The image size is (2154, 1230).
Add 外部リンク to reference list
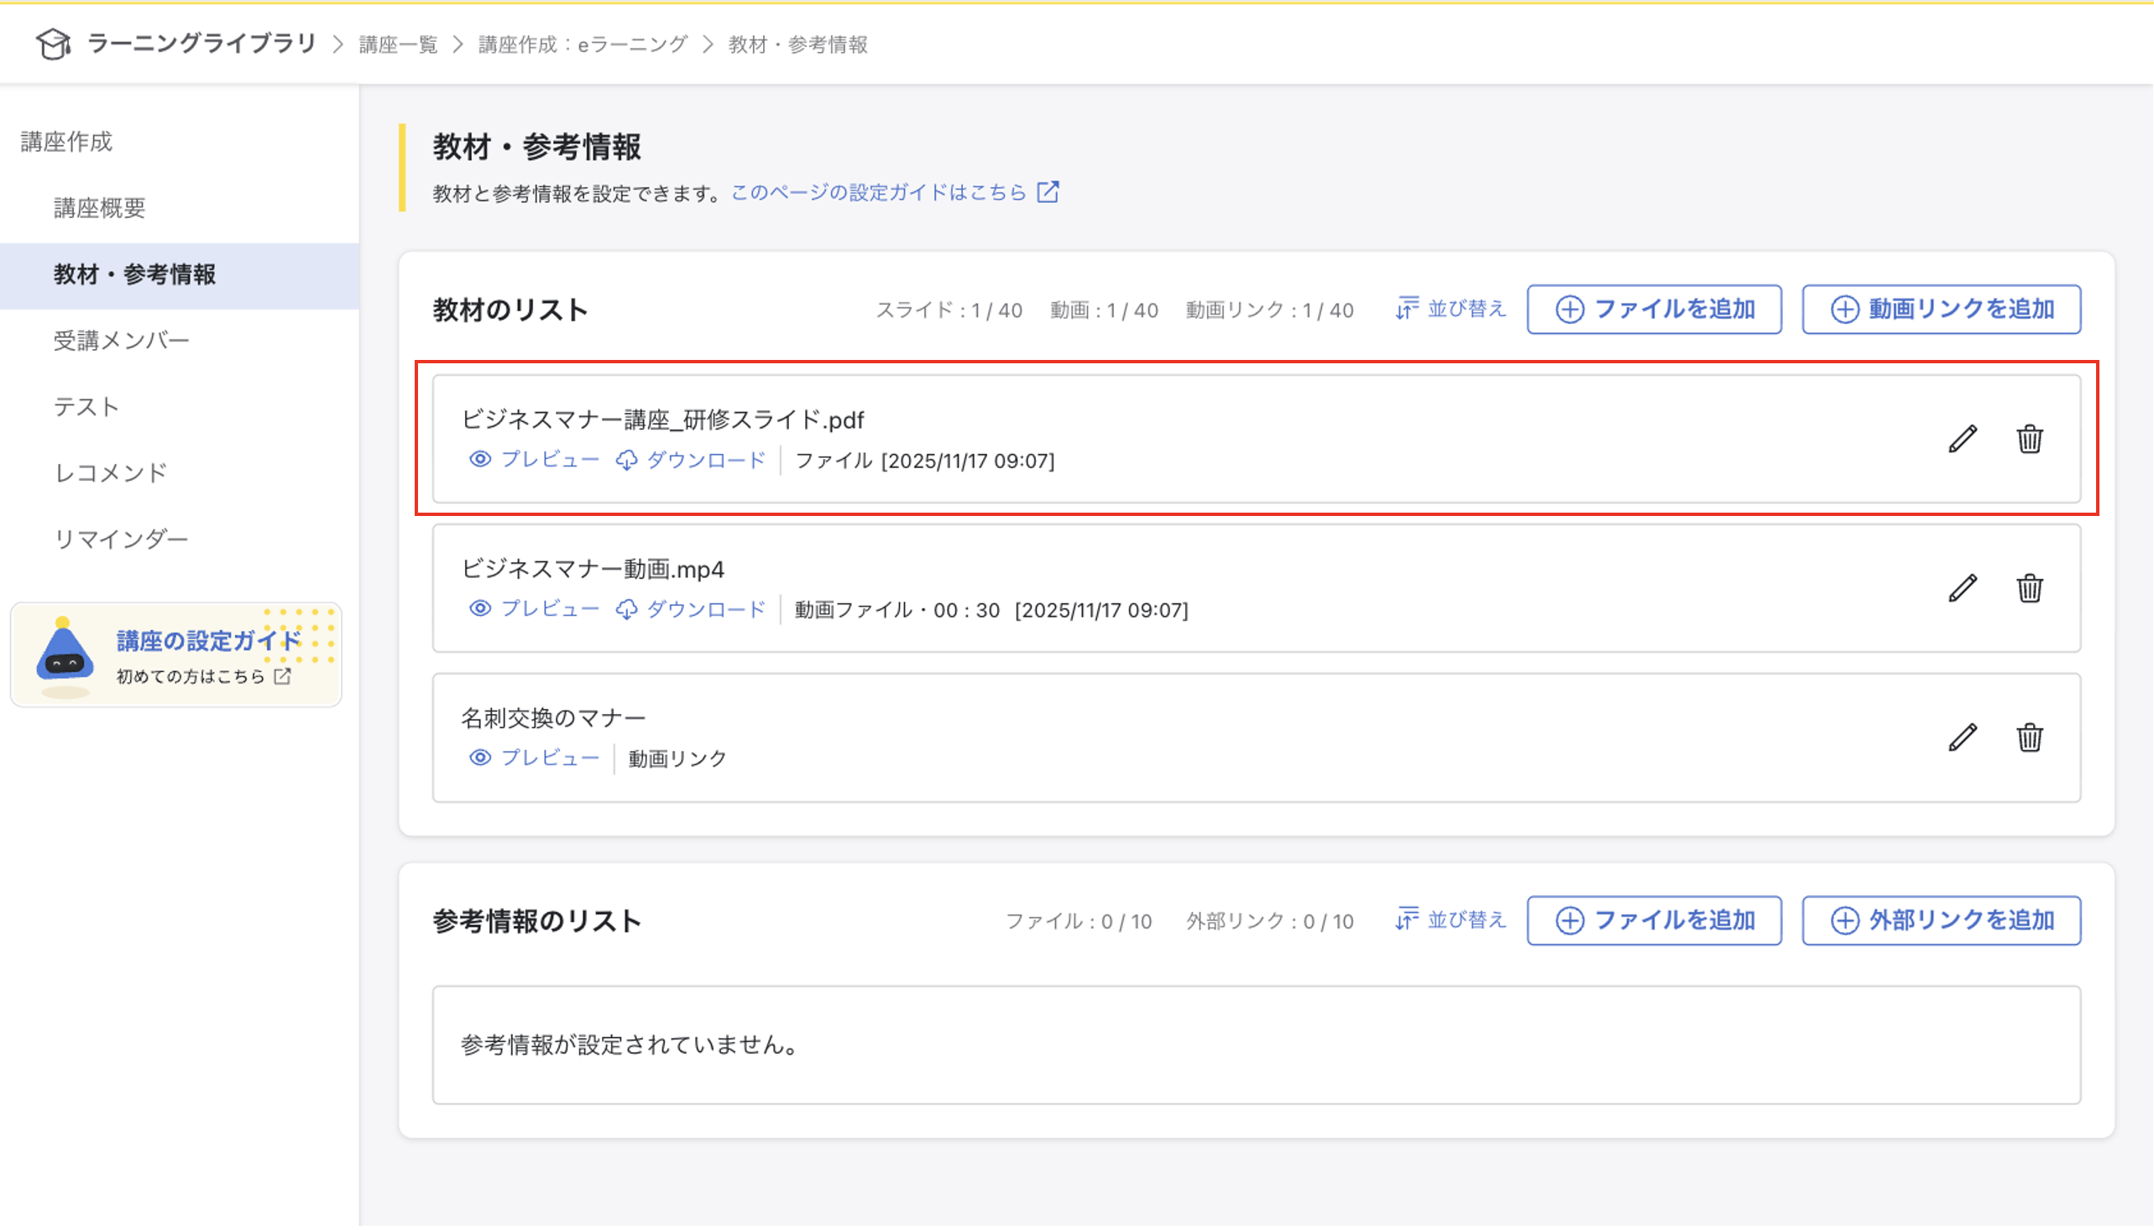pos(1940,920)
